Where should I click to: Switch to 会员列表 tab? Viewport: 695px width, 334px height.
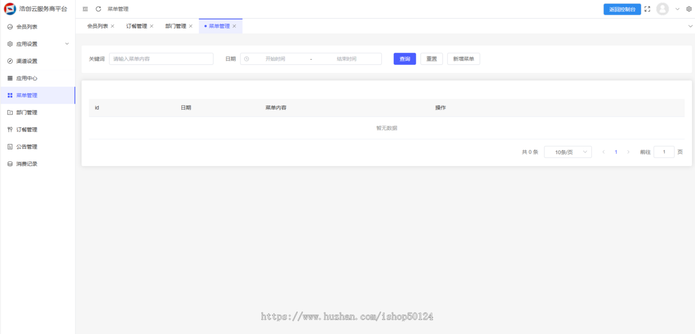point(97,26)
